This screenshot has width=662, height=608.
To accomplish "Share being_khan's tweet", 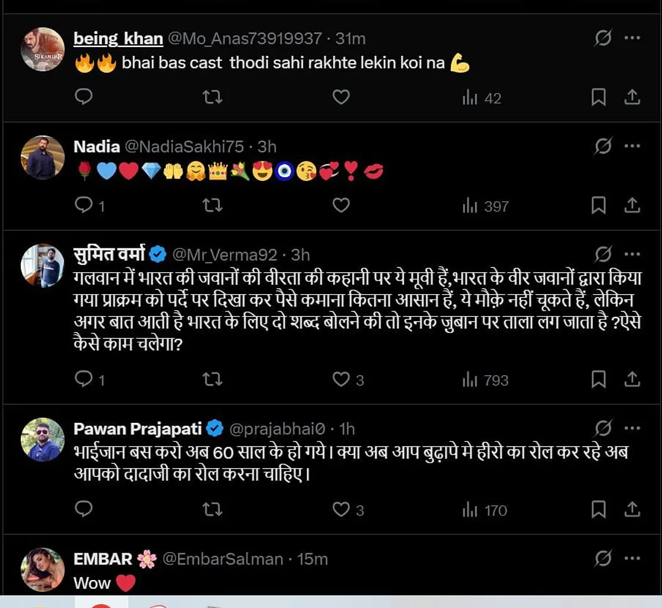I will coord(632,97).
